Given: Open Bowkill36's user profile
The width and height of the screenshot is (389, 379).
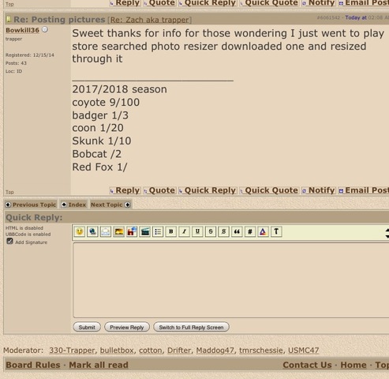Looking at the screenshot, I should click(22, 30).
